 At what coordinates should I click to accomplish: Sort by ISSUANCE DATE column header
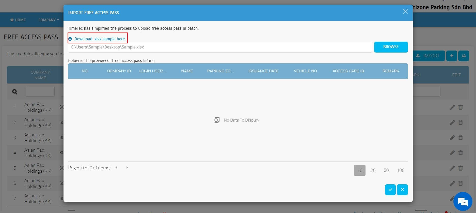[x=263, y=71]
